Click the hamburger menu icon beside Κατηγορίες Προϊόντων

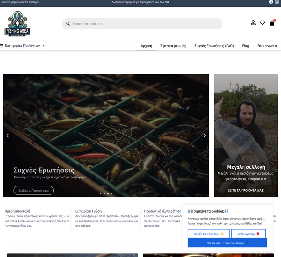click(x=1, y=46)
